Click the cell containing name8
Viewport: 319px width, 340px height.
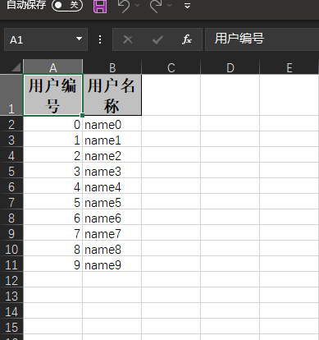pyautogui.click(x=112, y=248)
